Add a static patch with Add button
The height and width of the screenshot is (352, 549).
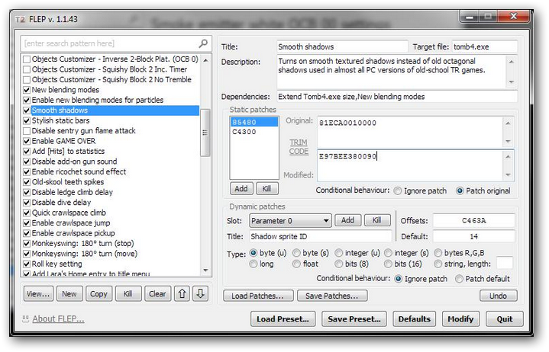tap(241, 189)
